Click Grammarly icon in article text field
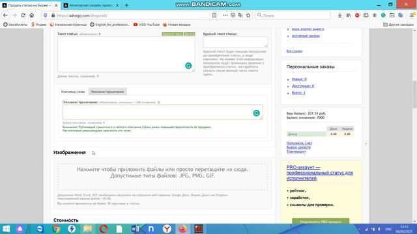417x234 pixels. point(188,66)
